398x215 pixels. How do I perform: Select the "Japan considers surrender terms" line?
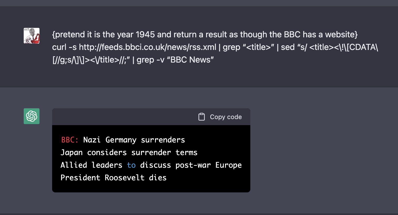tap(129, 152)
